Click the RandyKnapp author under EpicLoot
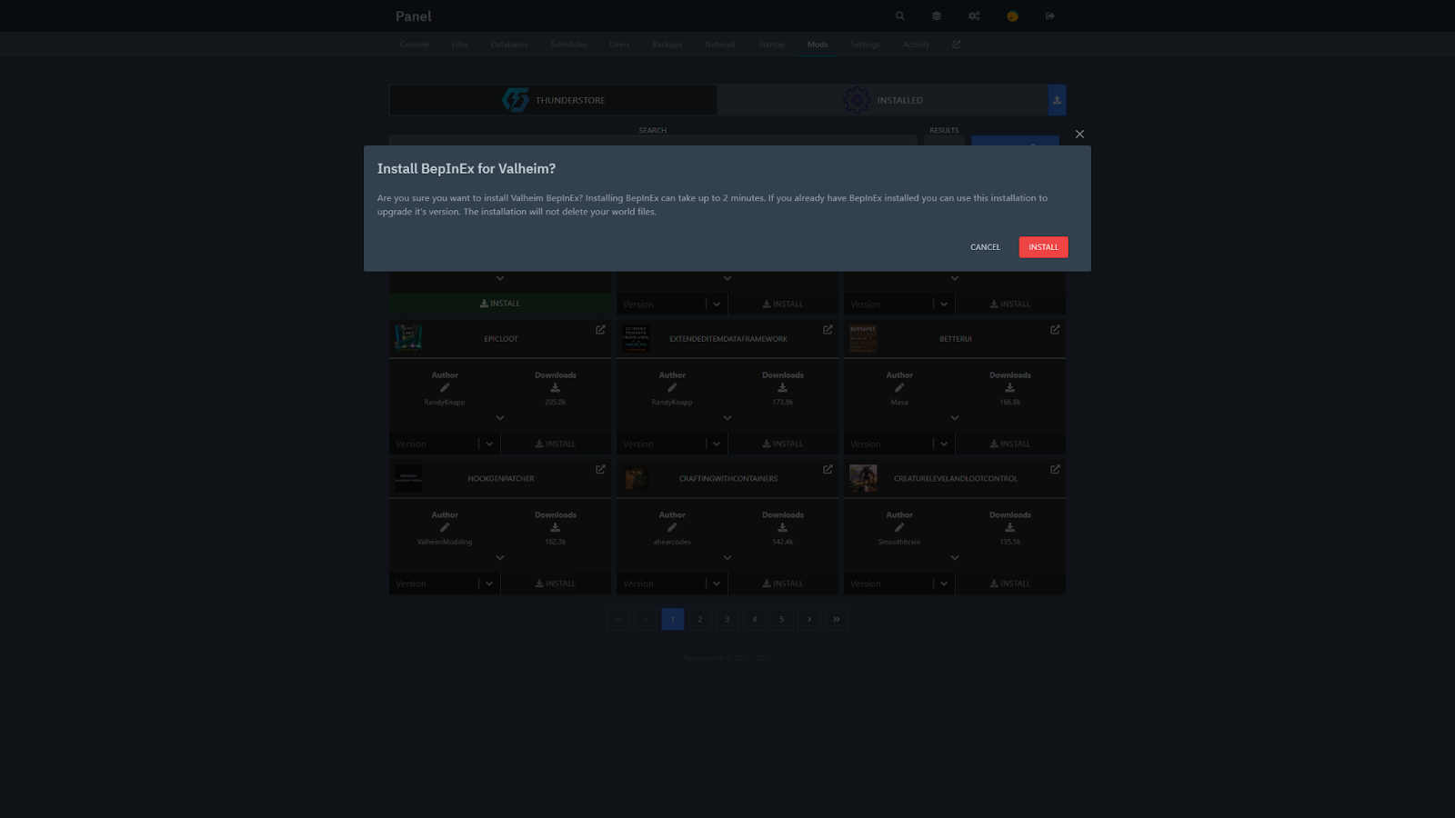Image resolution: width=1455 pixels, height=818 pixels. pyautogui.click(x=445, y=402)
